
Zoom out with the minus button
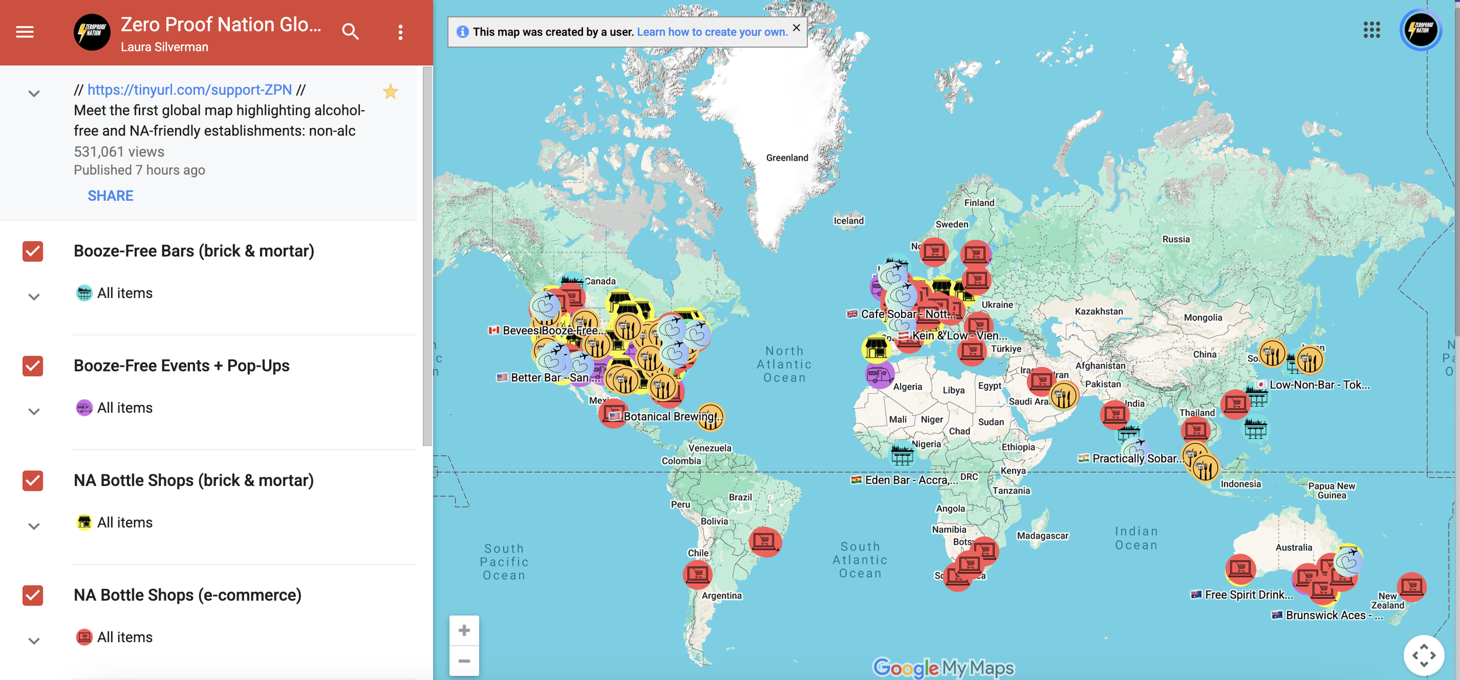(x=464, y=661)
